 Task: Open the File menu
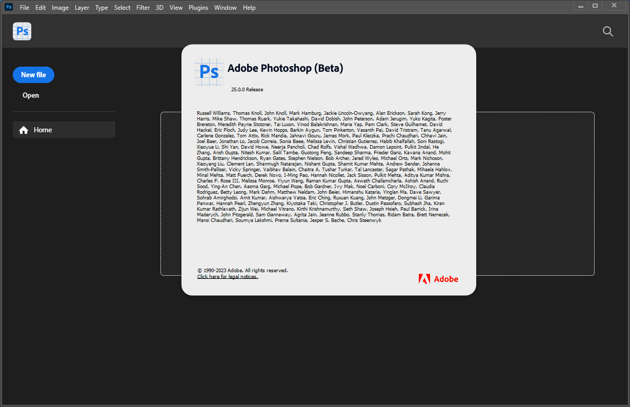coord(25,8)
